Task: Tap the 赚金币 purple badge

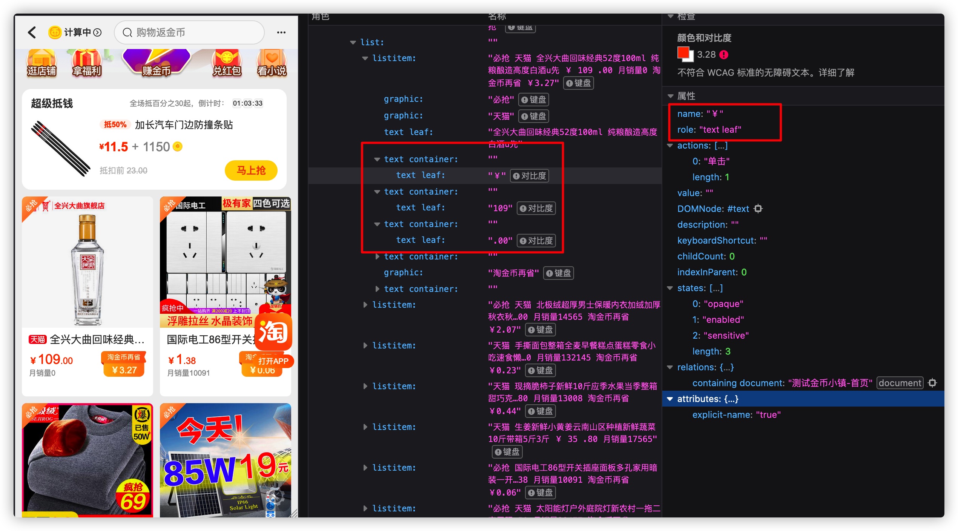Action: click(x=156, y=63)
